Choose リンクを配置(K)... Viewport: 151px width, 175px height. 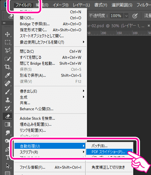[x=50, y=130]
